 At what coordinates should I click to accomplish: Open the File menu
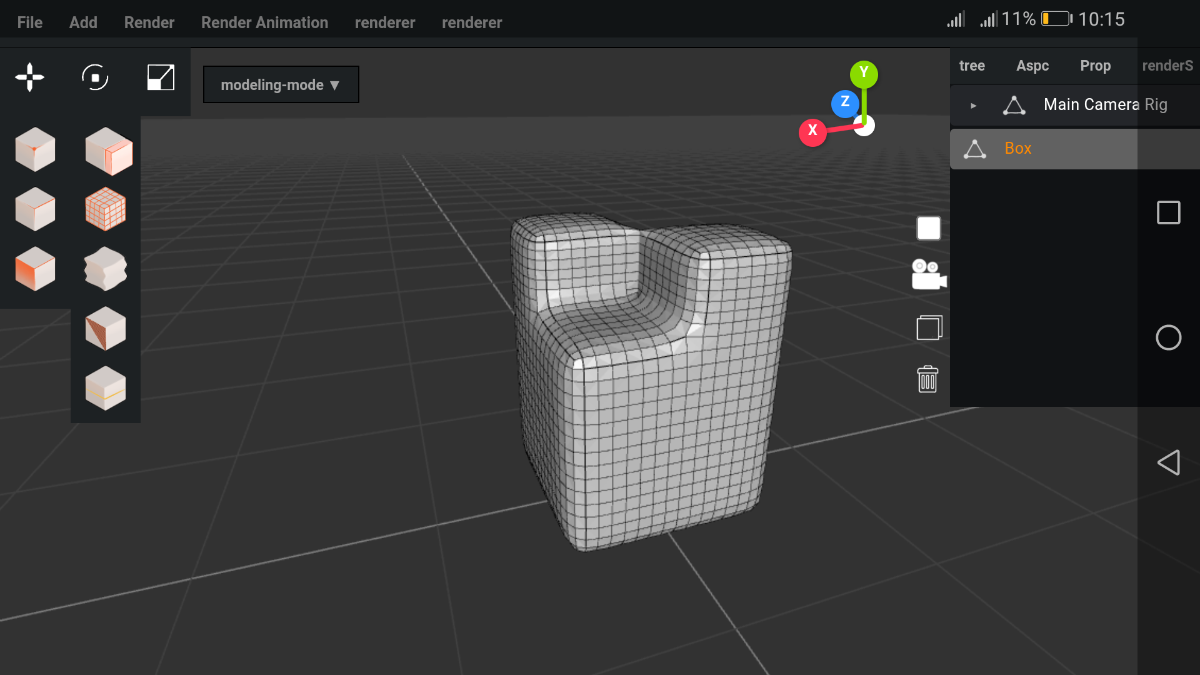click(29, 22)
